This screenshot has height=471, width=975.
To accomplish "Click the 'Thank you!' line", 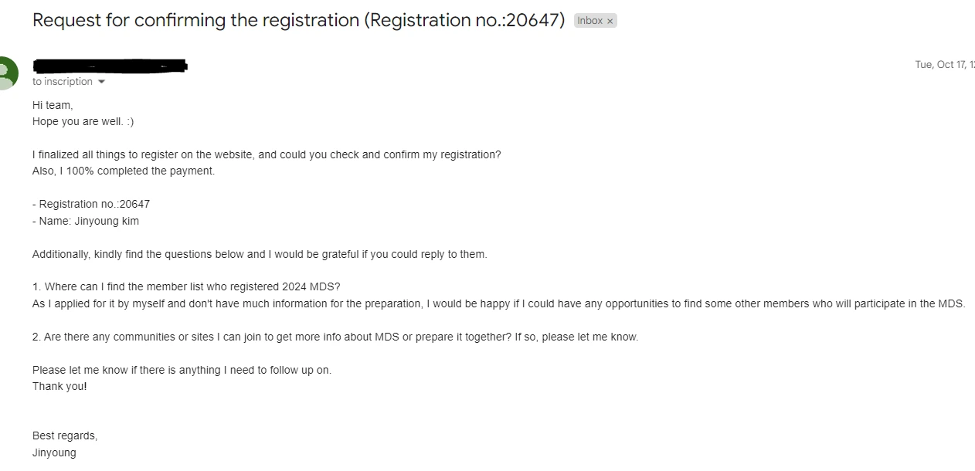I will [x=59, y=386].
